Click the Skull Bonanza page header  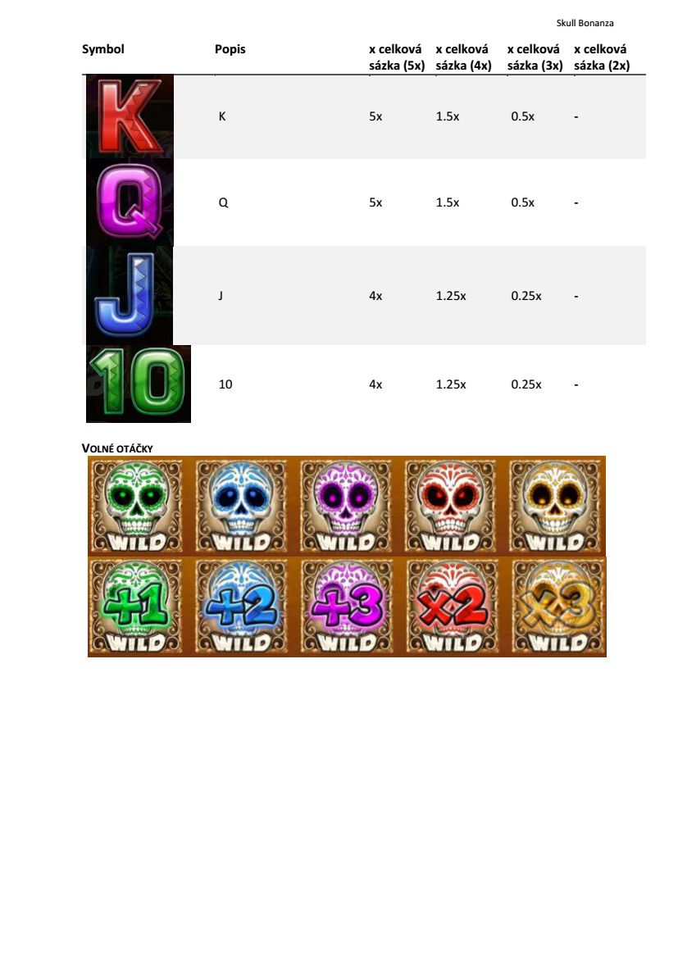[x=585, y=23]
